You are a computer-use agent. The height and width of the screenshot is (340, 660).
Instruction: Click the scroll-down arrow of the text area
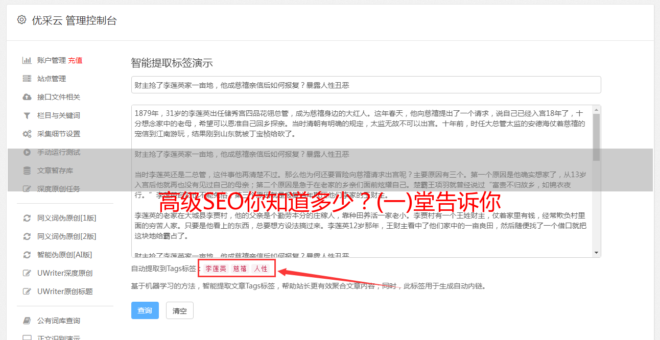596,253
